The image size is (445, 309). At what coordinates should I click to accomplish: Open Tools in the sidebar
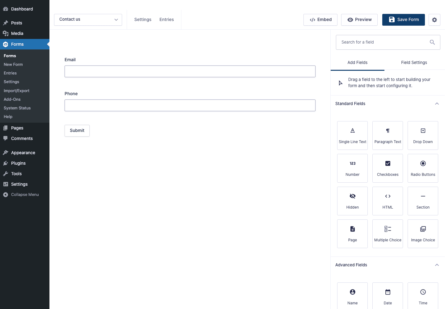coord(25,174)
